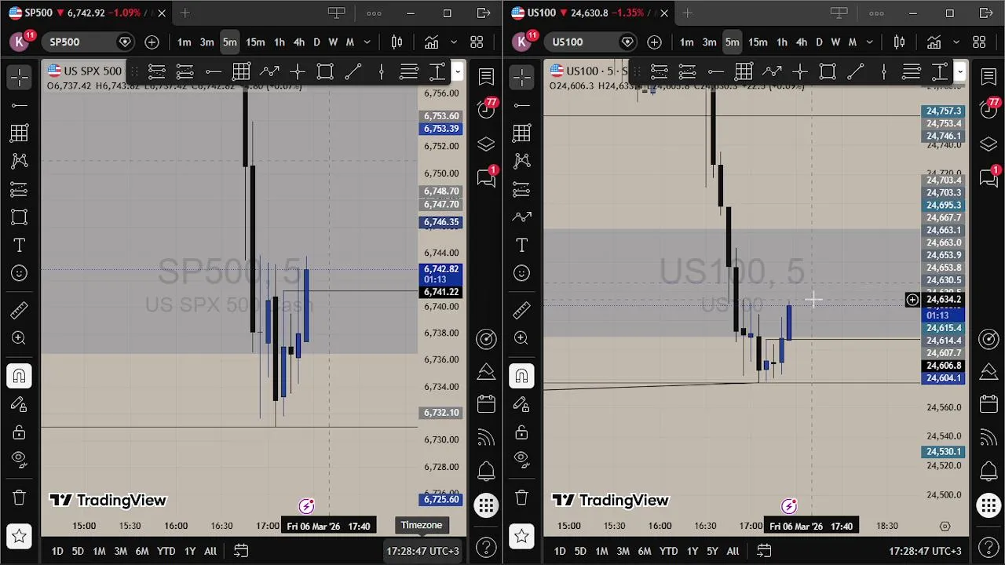This screenshot has width=1005, height=565.
Task: Toggle magnet mode in SP500 window
Action: (x=20, y=376)
